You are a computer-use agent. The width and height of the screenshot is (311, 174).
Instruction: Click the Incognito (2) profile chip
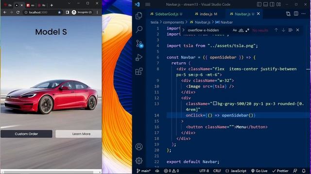(82, 12)
